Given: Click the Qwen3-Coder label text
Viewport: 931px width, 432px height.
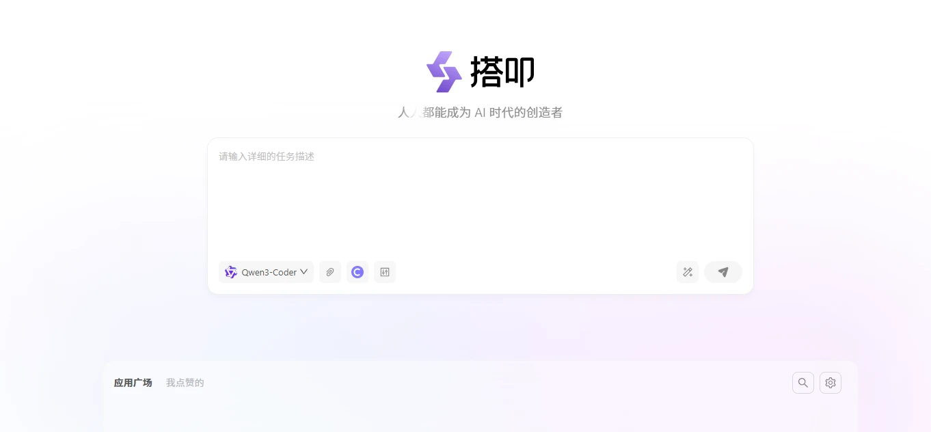Looking at the screenshot, I should point(269,272).
